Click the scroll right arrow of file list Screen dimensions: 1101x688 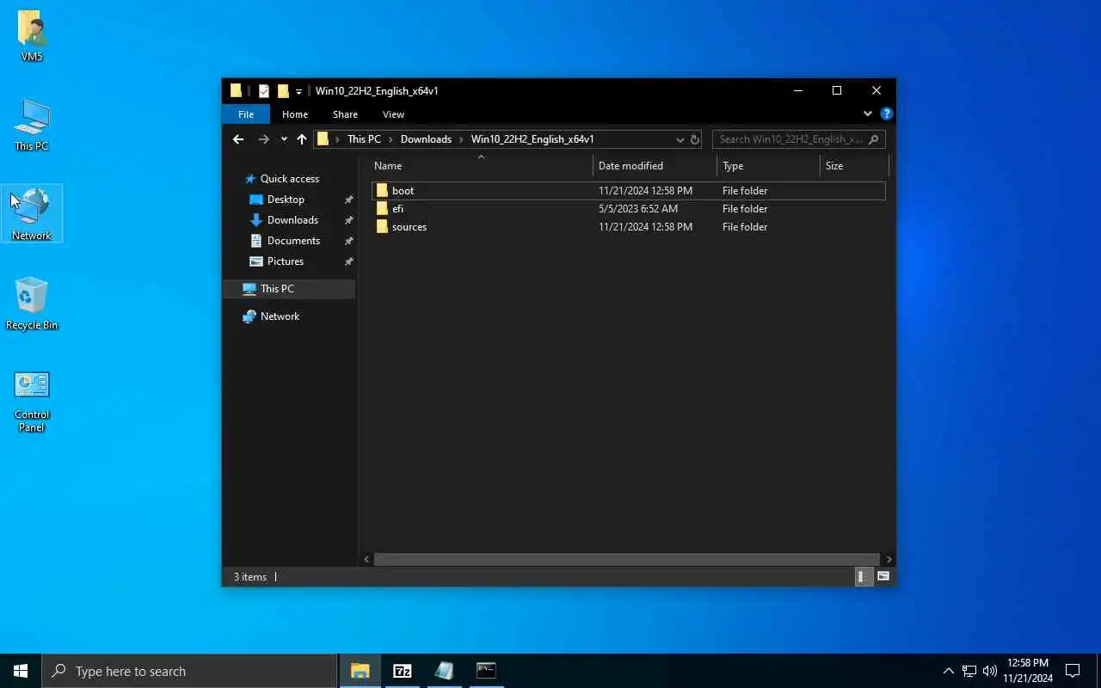pyautogui.click(x=889, y=559)
